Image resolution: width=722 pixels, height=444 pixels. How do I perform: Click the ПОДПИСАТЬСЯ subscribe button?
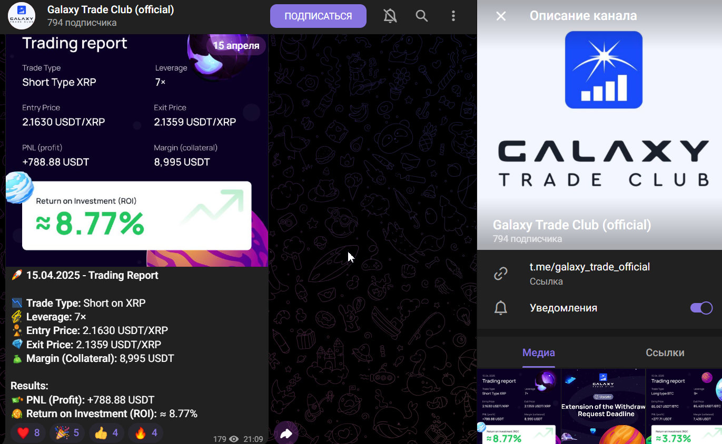pyautogui.click(x=318, y=16)
